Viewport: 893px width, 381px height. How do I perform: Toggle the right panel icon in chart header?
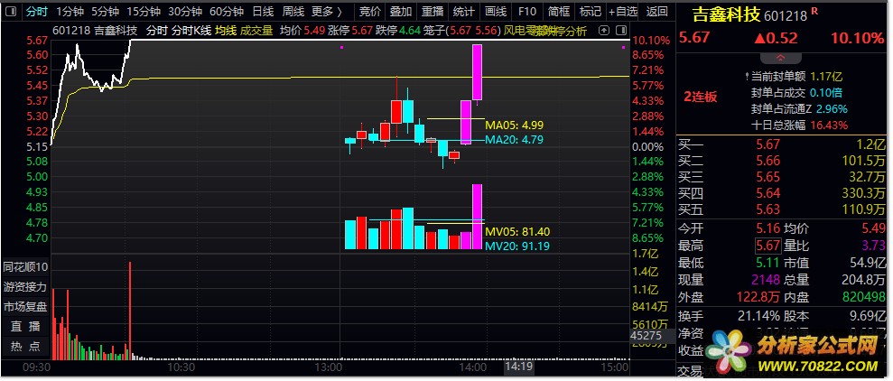point(619,30)
